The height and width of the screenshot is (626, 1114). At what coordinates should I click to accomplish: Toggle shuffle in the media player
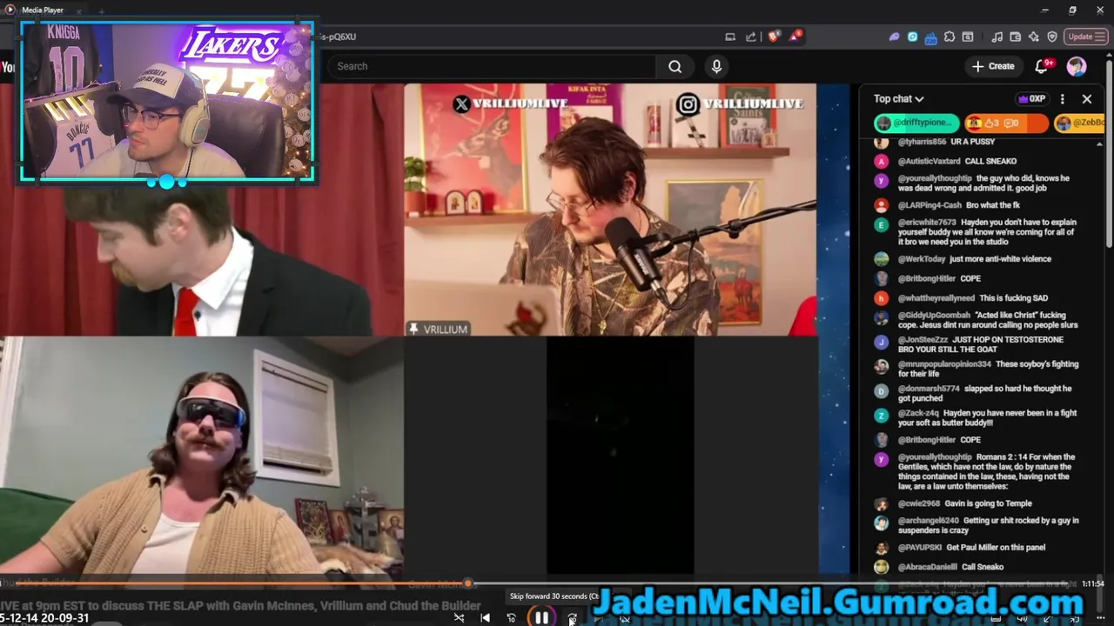(459, 618)
